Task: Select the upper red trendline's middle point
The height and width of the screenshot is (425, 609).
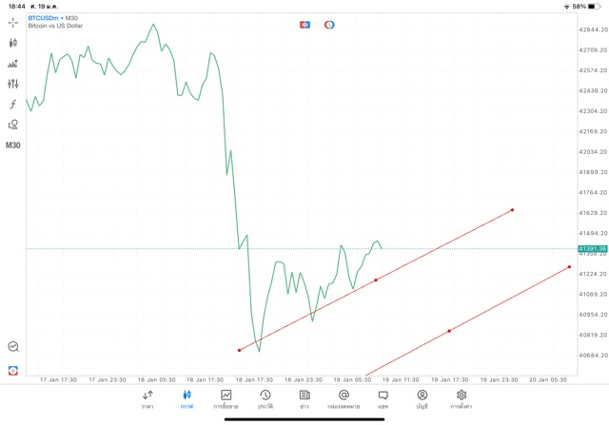Action: pos(376,280)
